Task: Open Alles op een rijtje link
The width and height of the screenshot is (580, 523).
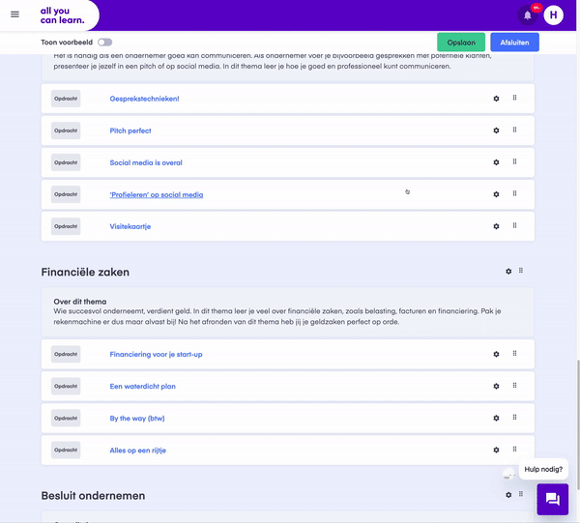Action: tap(138, 450)
